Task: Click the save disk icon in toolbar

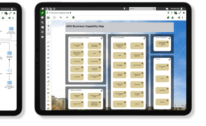Action: pyautogui.click(x=55, y=18)
